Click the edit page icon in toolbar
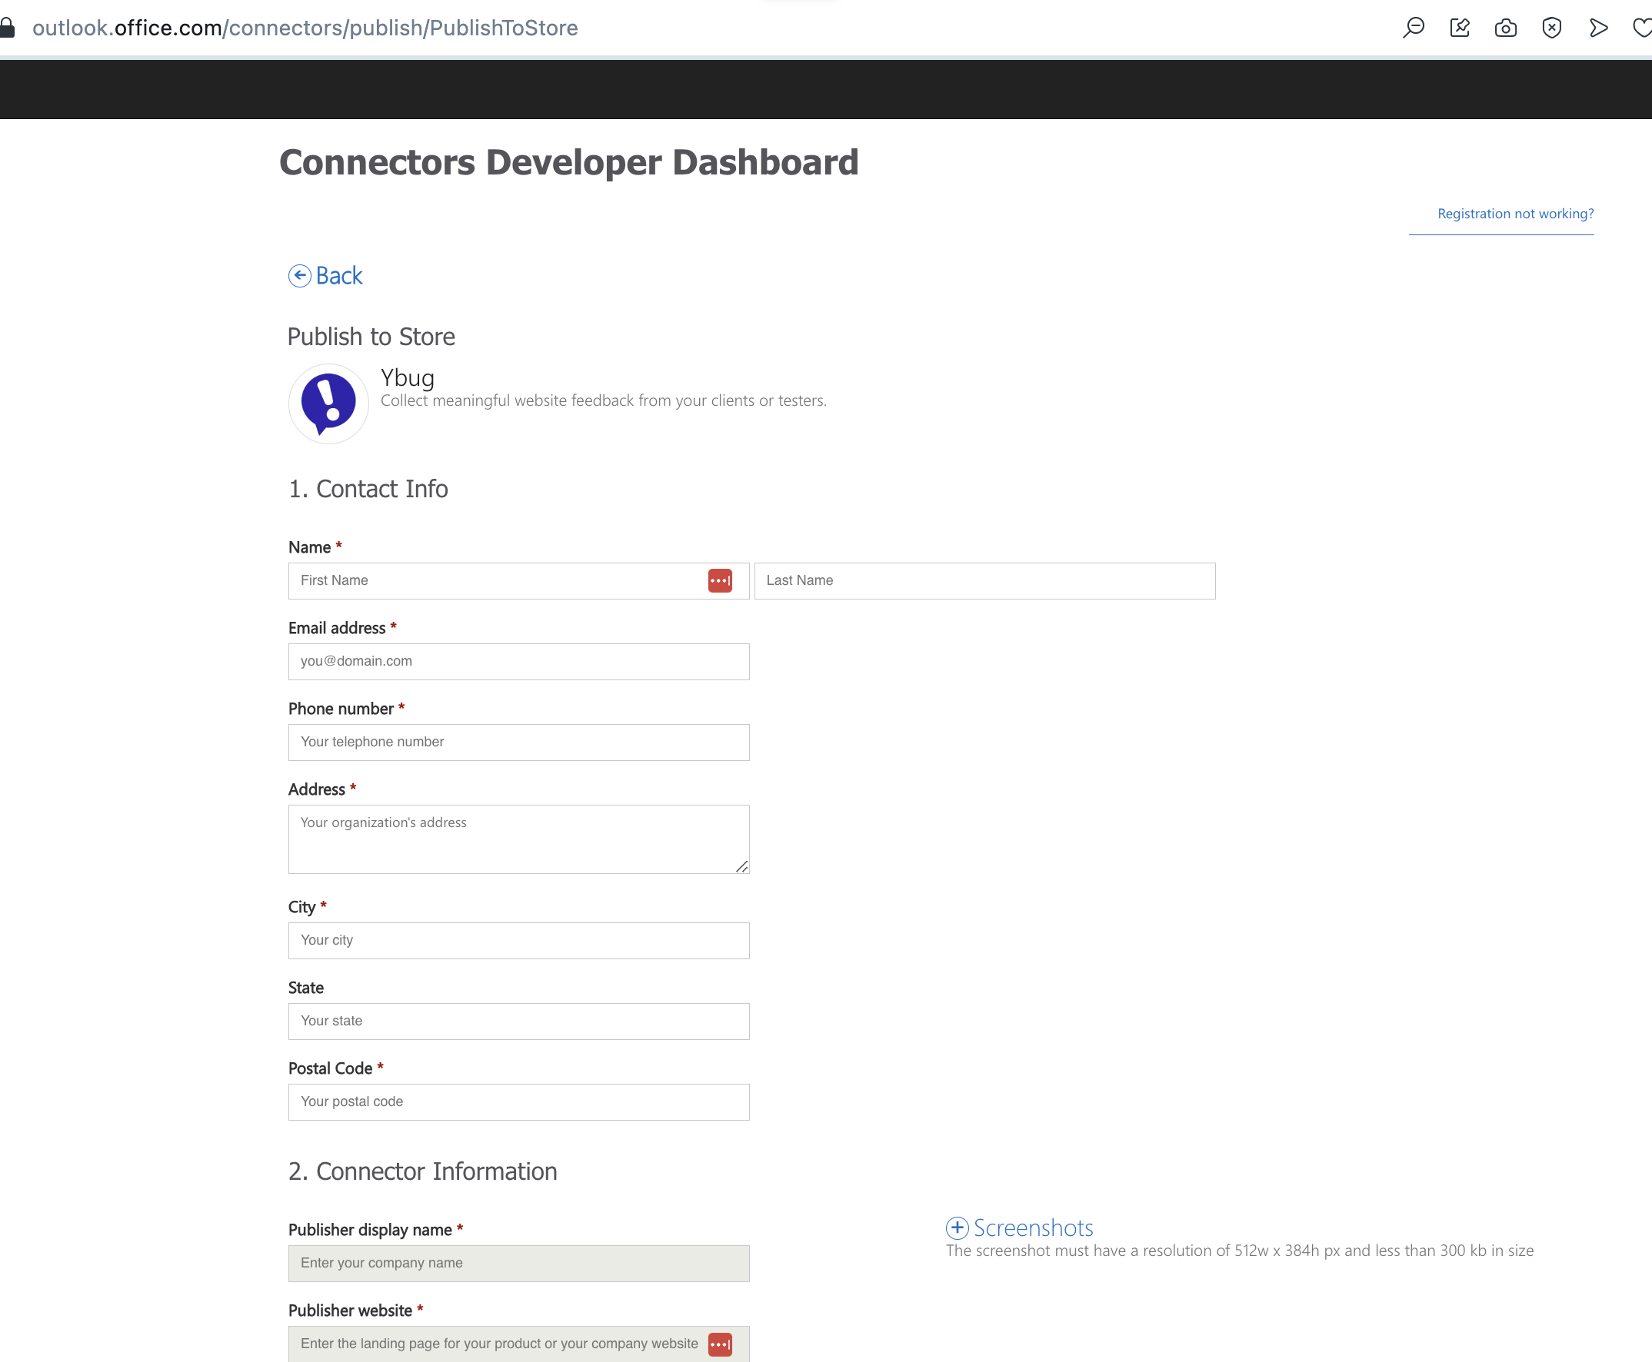The height and width of the screenshot is (1362, 1652). [x=1460, y=28]
